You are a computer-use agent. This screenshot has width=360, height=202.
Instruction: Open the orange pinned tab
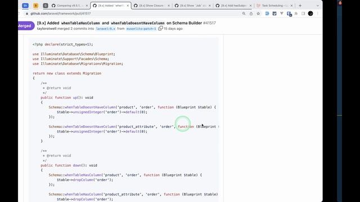(x=35, y=6)
